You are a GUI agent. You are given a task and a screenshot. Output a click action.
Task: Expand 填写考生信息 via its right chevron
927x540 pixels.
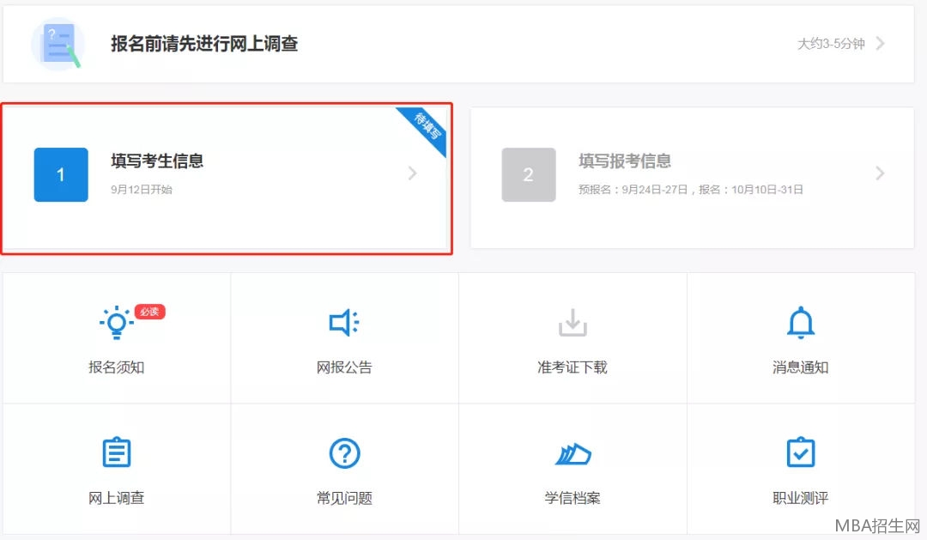pyautogui.click(x=413, y=174)
